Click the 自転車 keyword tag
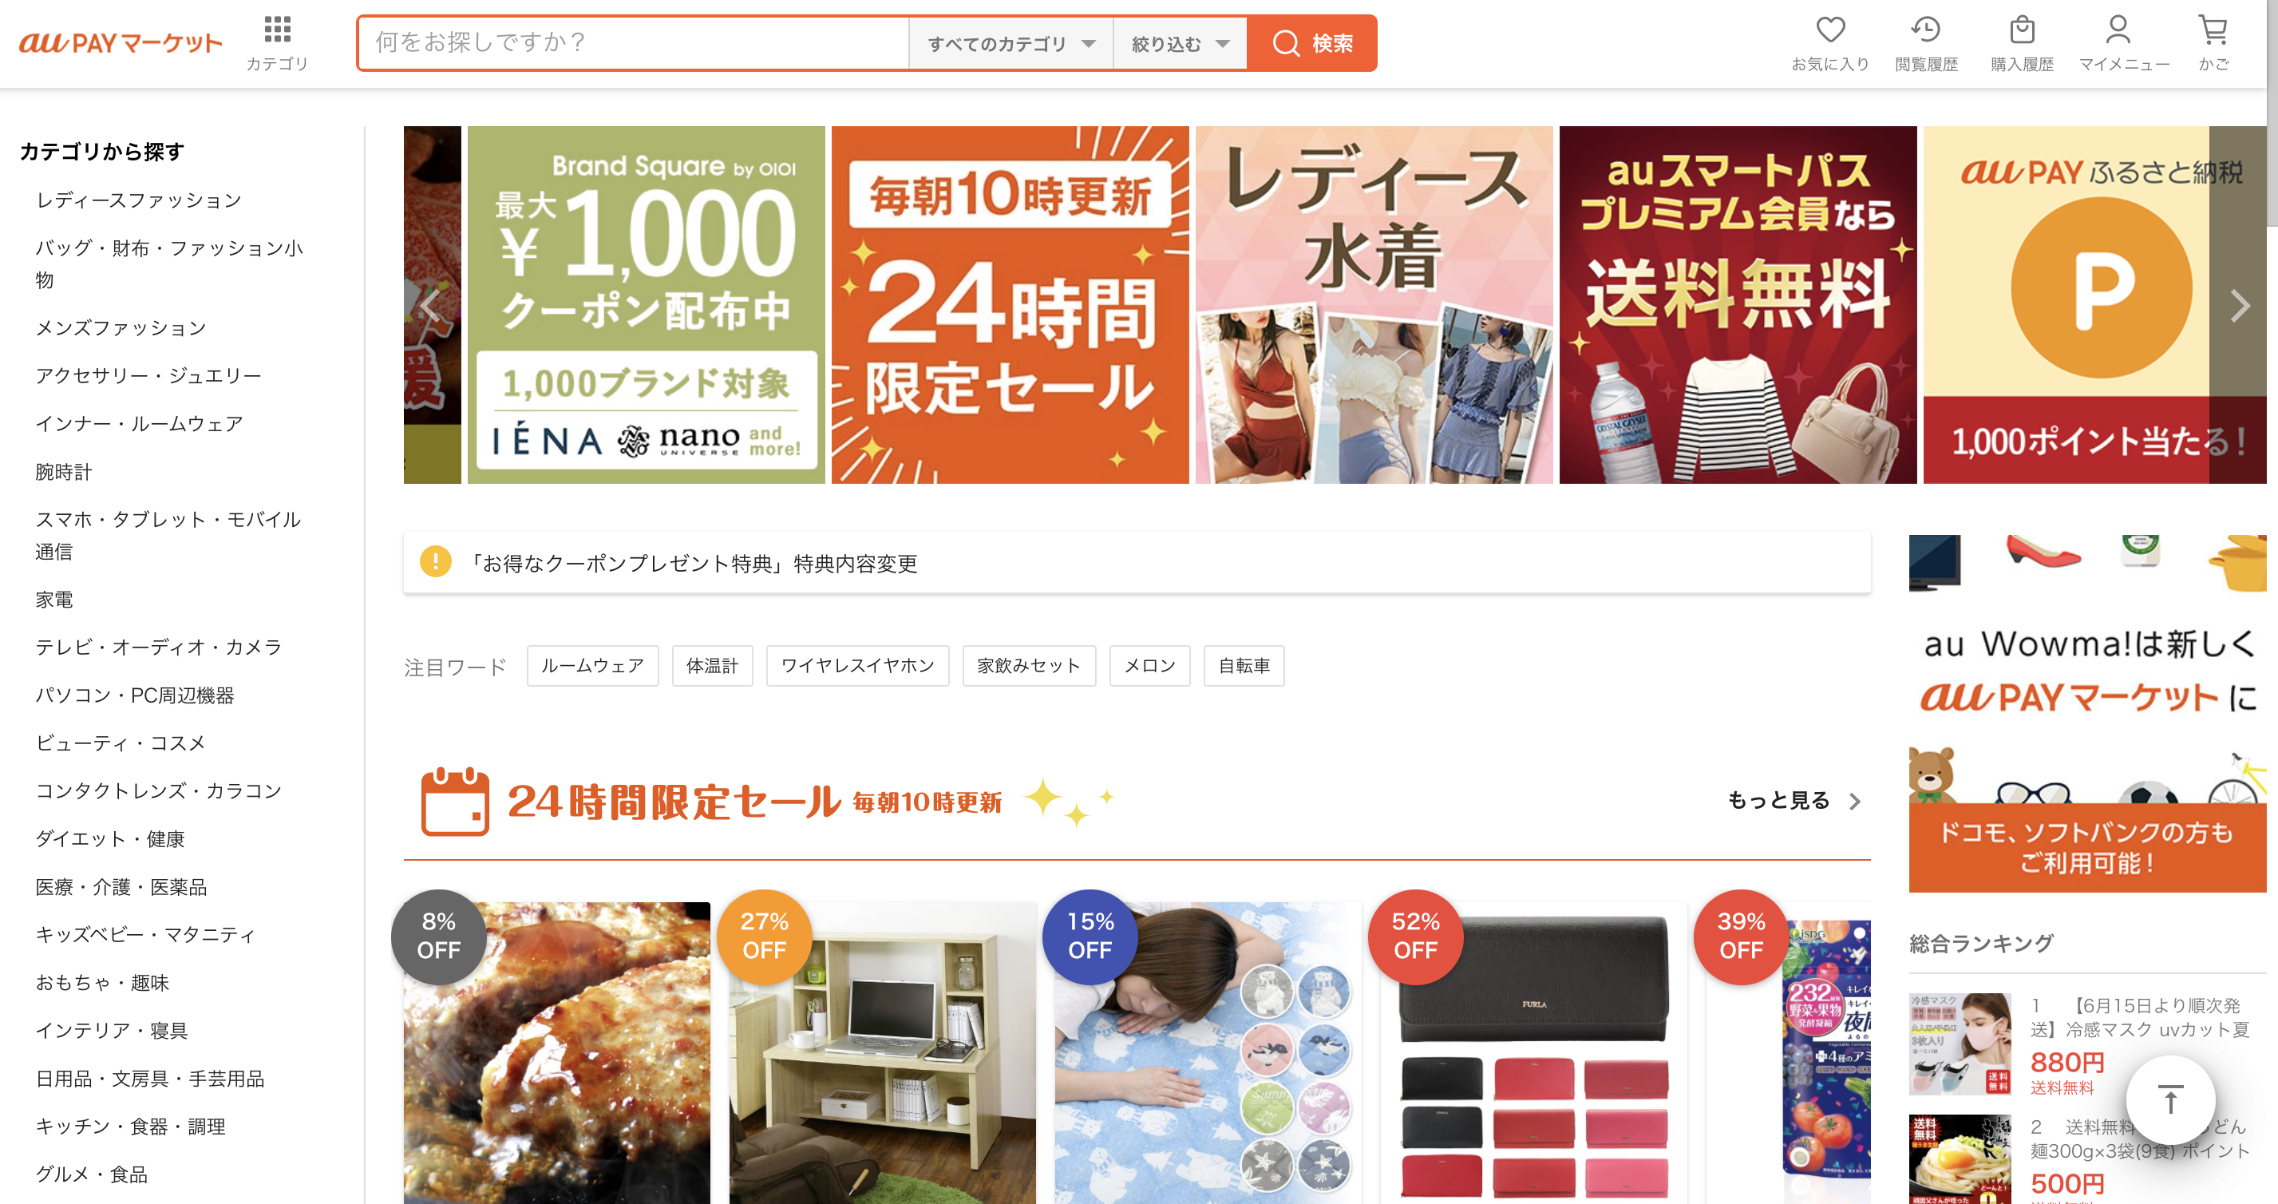 [x=1244, y=665]
